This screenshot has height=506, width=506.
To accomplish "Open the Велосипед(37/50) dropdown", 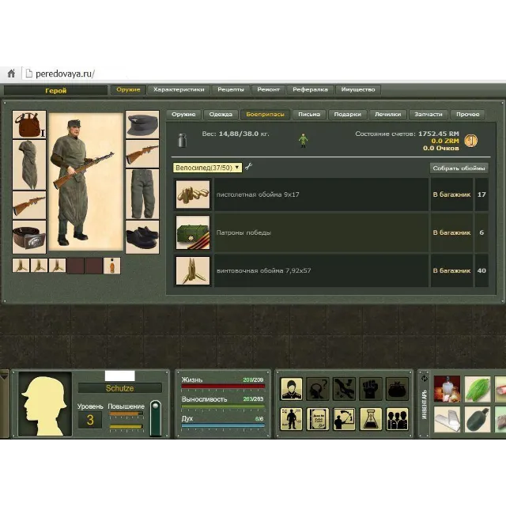I will [207, 168].
